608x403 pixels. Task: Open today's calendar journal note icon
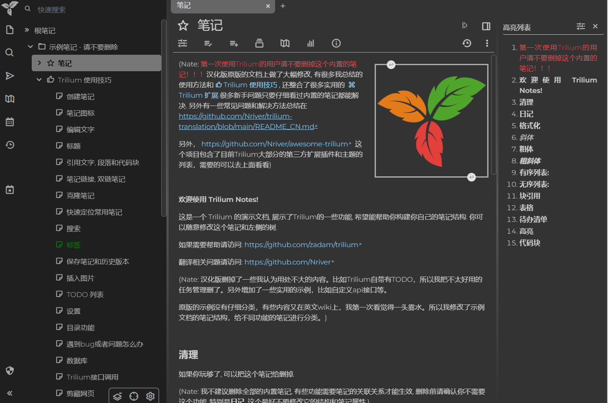[x=10, y=190]
